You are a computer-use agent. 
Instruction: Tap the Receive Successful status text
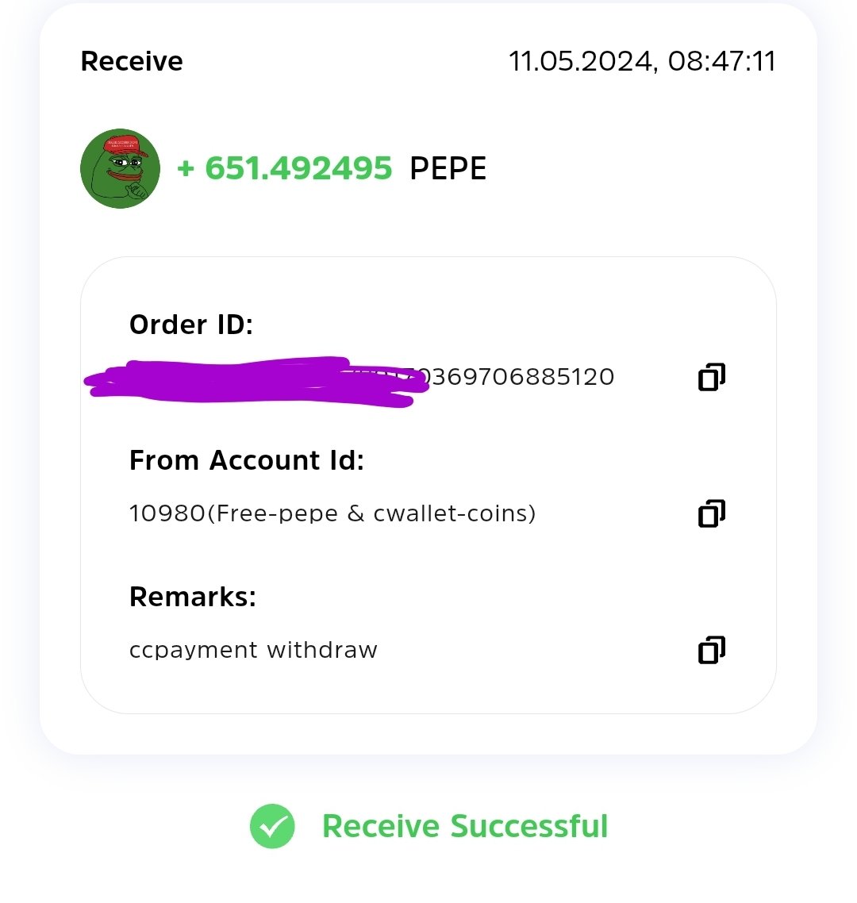coord(465,826)
